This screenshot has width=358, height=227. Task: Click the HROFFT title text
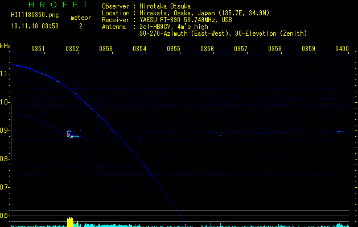coord(59,5)
